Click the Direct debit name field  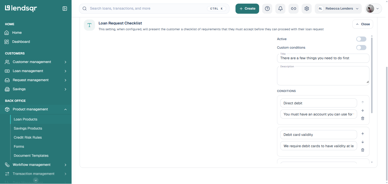click(318, 103)
